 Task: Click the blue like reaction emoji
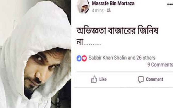pyautogui.click(x=79, y=58)
